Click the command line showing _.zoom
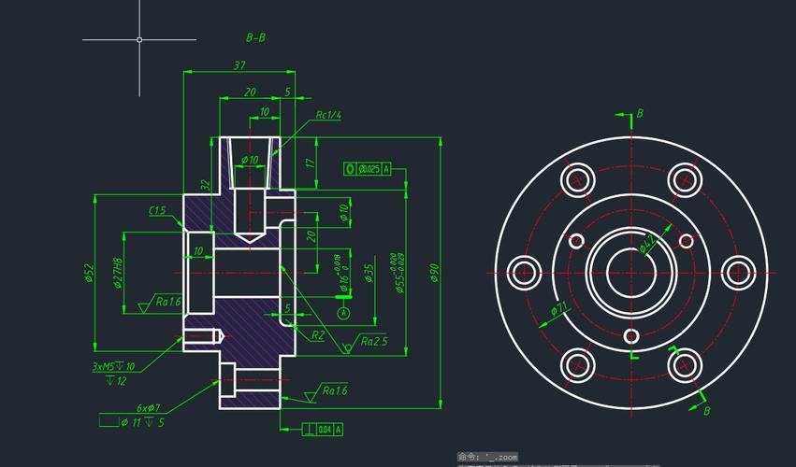Screen dimensions: 796x467 (x=487, y=457)
